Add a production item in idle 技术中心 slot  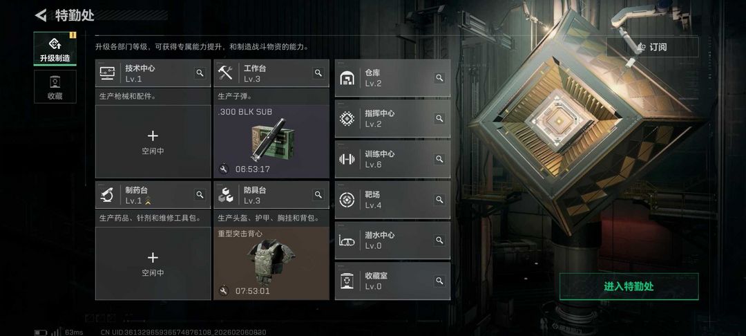coord(153,142)
